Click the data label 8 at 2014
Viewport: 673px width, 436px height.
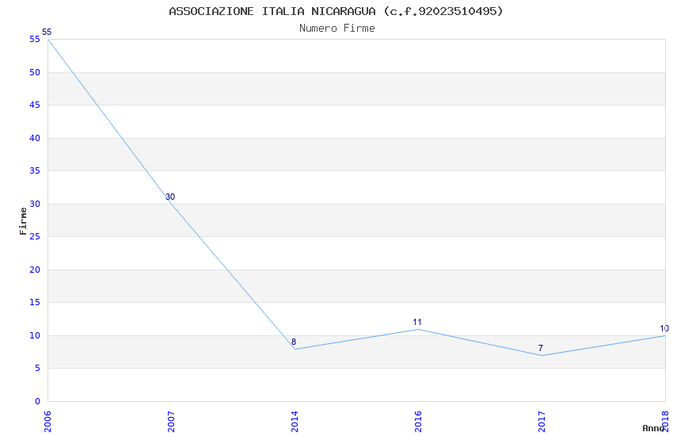pyautogui.click(x=294, y=342)
